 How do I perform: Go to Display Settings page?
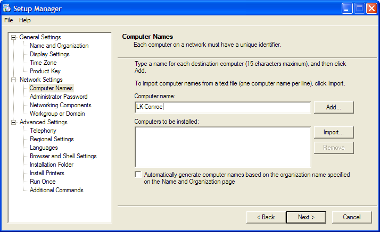(49, 54)
